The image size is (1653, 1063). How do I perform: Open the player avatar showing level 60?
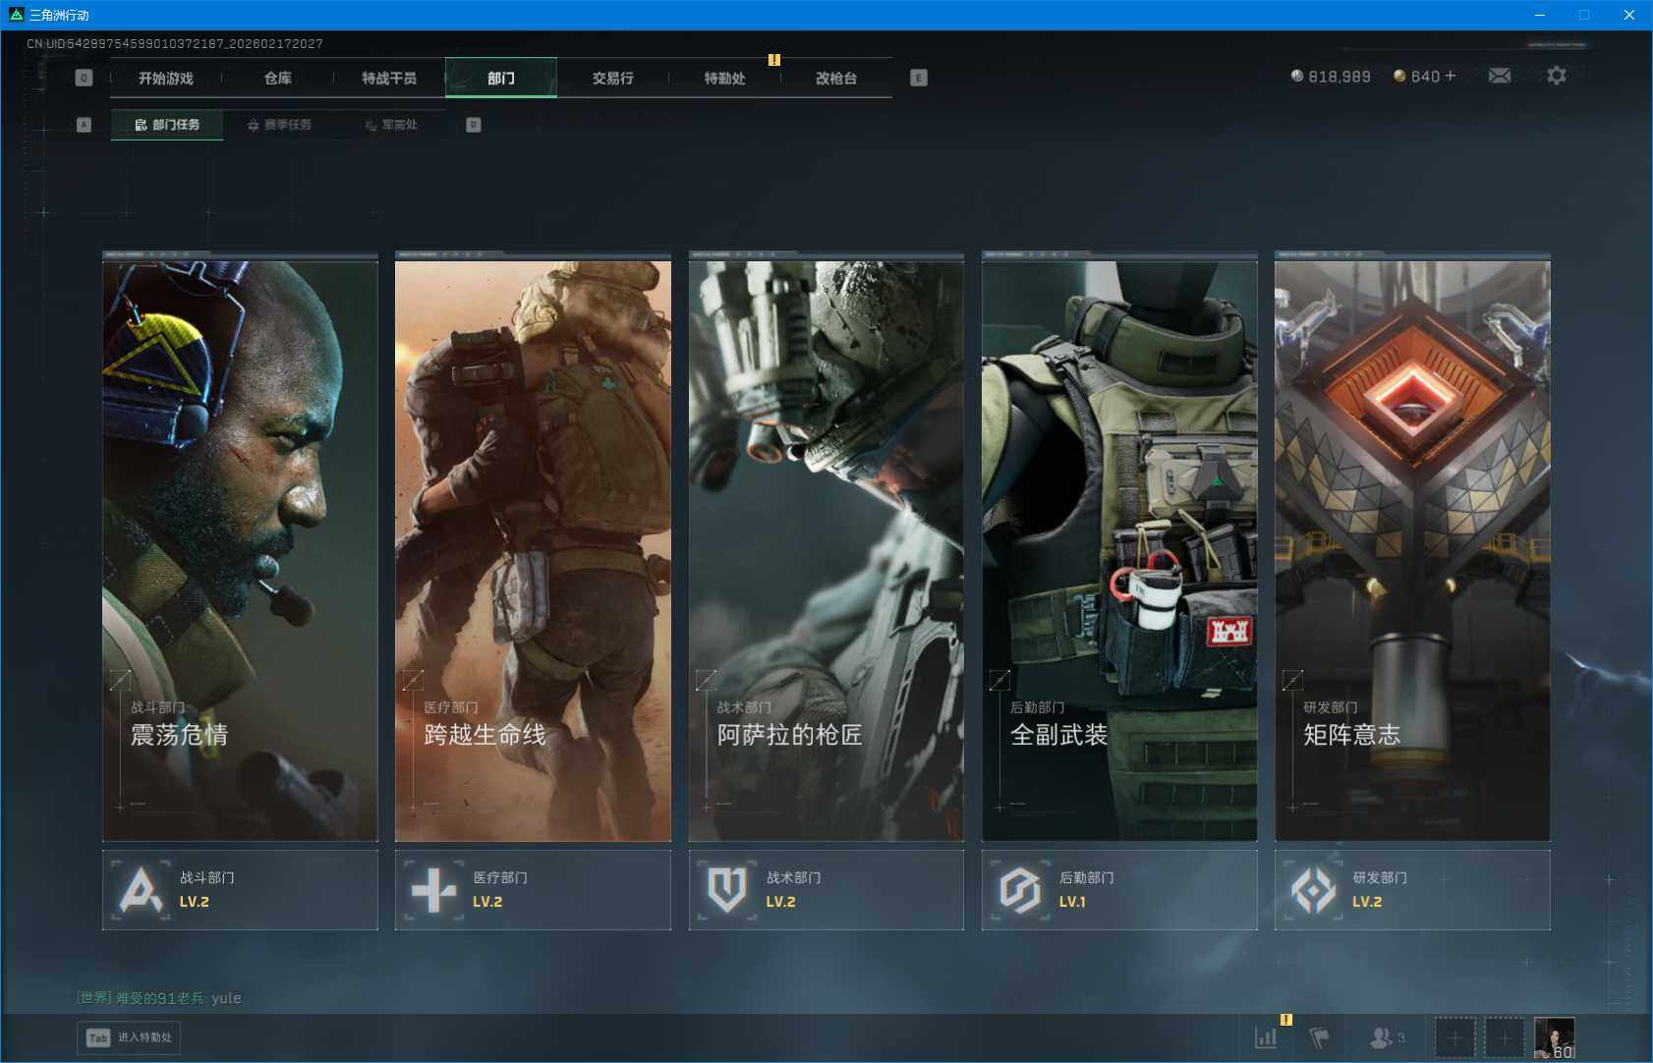[x=1554, y=1037]
